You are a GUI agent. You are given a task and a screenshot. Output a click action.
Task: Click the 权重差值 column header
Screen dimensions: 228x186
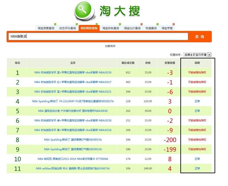click(170, 63)
